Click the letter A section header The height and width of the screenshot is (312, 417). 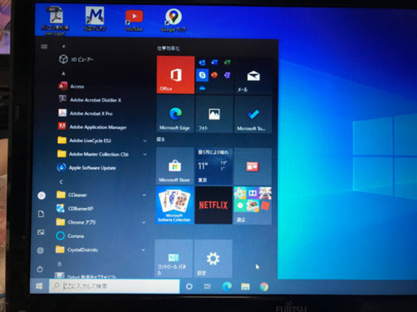pyautogui.click(x=64, y=73)
